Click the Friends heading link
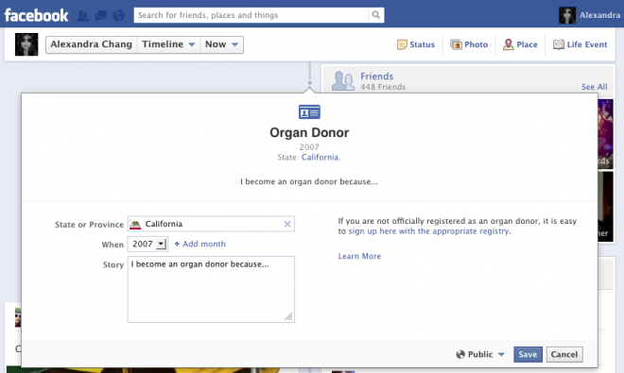The height and width of the screenshot is (373, 624). click(x=376, y=76)
